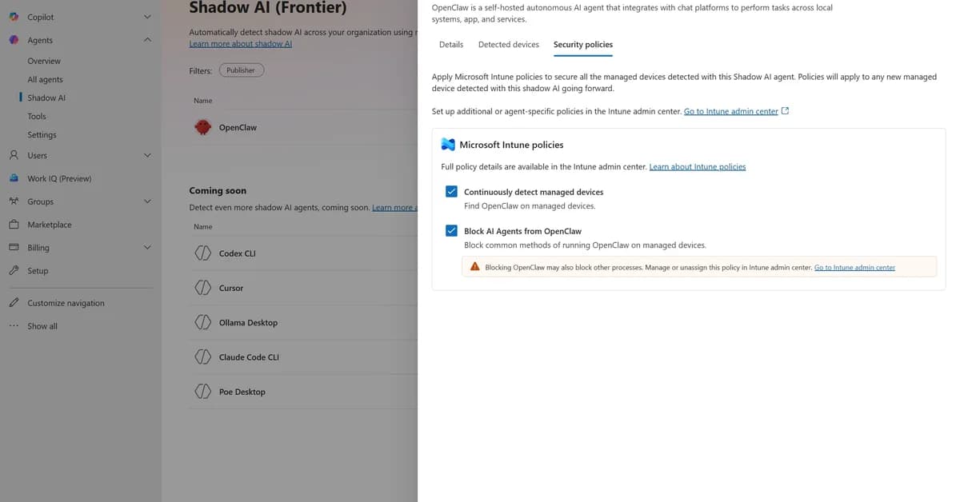Image resolution: width=960 pixels, height=502 pixels.
Task: Open the Publisher filter dropdown
Action: (x=241, y=70)
